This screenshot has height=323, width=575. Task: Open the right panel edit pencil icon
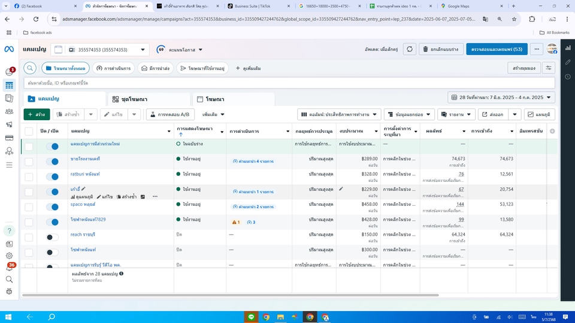pos(568,62)
